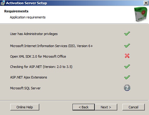Click the User has Administrator privileges label
Viewport: 149px width, 115px height.
pos(34,34)
